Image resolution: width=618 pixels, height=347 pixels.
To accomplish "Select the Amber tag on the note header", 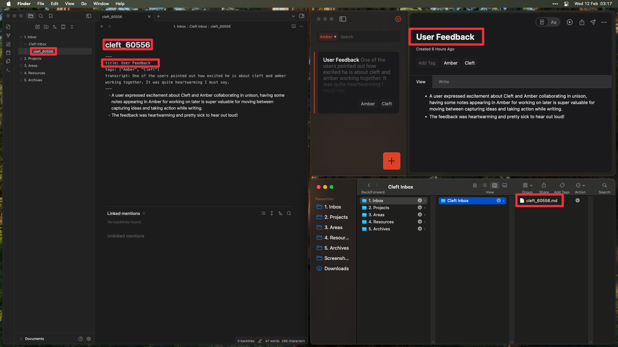I will tap(451, 63).
